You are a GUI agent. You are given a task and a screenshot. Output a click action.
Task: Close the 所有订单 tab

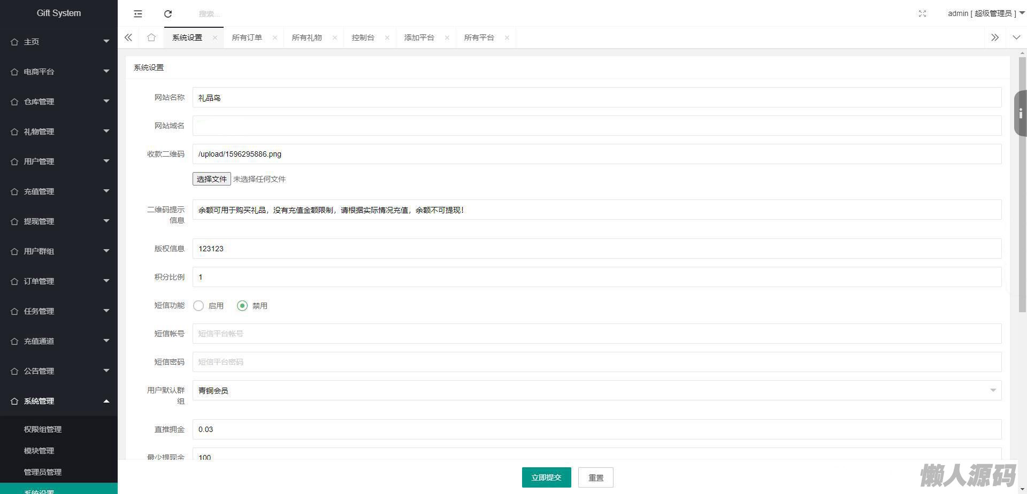click(275, 37)
